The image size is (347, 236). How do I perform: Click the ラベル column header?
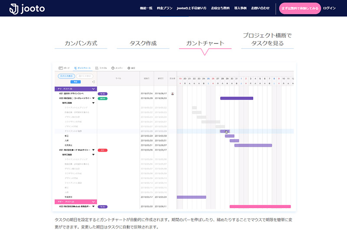(x=118, y=79)
